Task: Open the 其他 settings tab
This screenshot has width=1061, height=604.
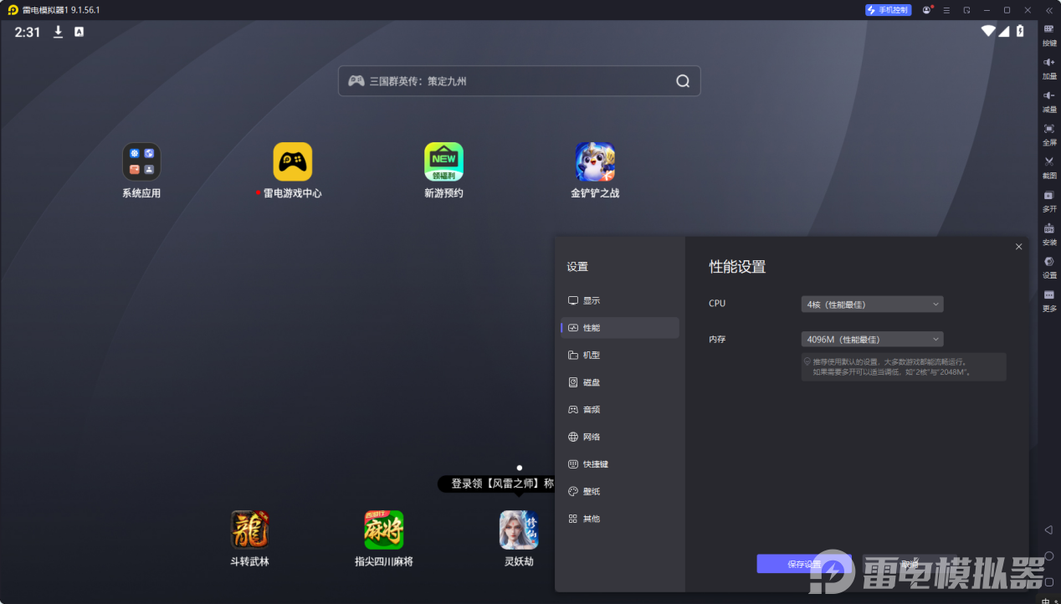Action: pyautogui.click(x=620, y=519)
